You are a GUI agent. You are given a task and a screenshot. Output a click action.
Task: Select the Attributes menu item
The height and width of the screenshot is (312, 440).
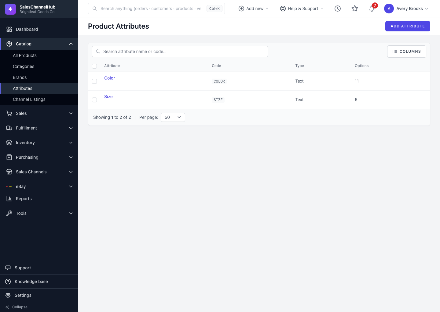tap(39, 88)
